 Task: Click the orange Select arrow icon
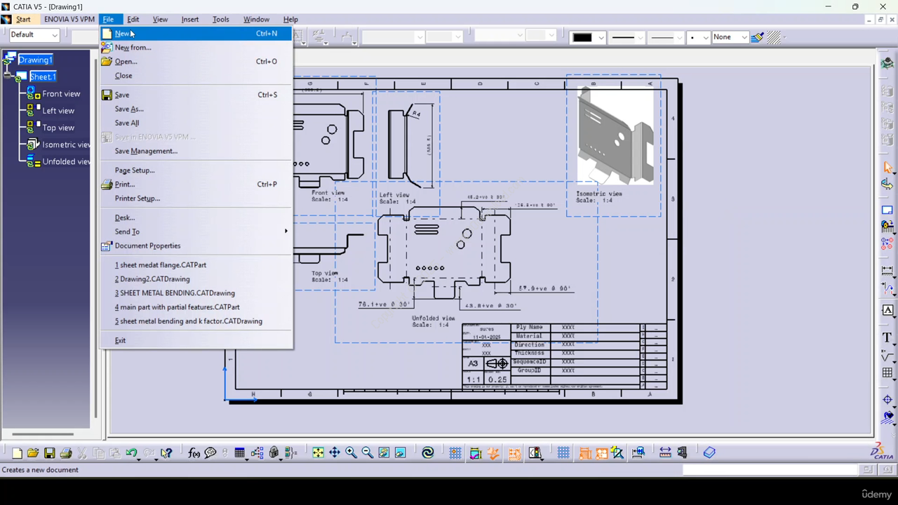click(887, 167)
